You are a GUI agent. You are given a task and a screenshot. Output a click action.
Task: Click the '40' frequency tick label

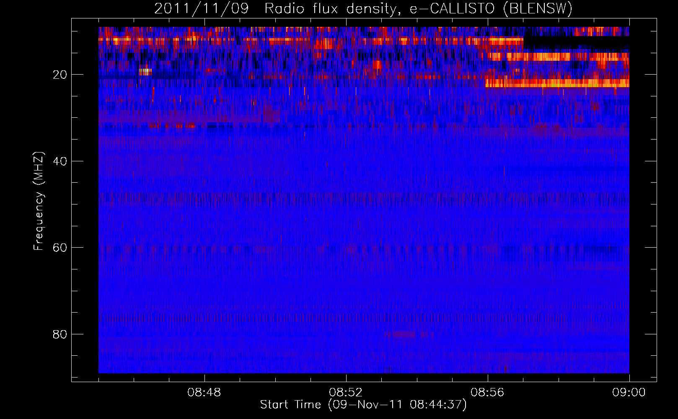(60, 161)
